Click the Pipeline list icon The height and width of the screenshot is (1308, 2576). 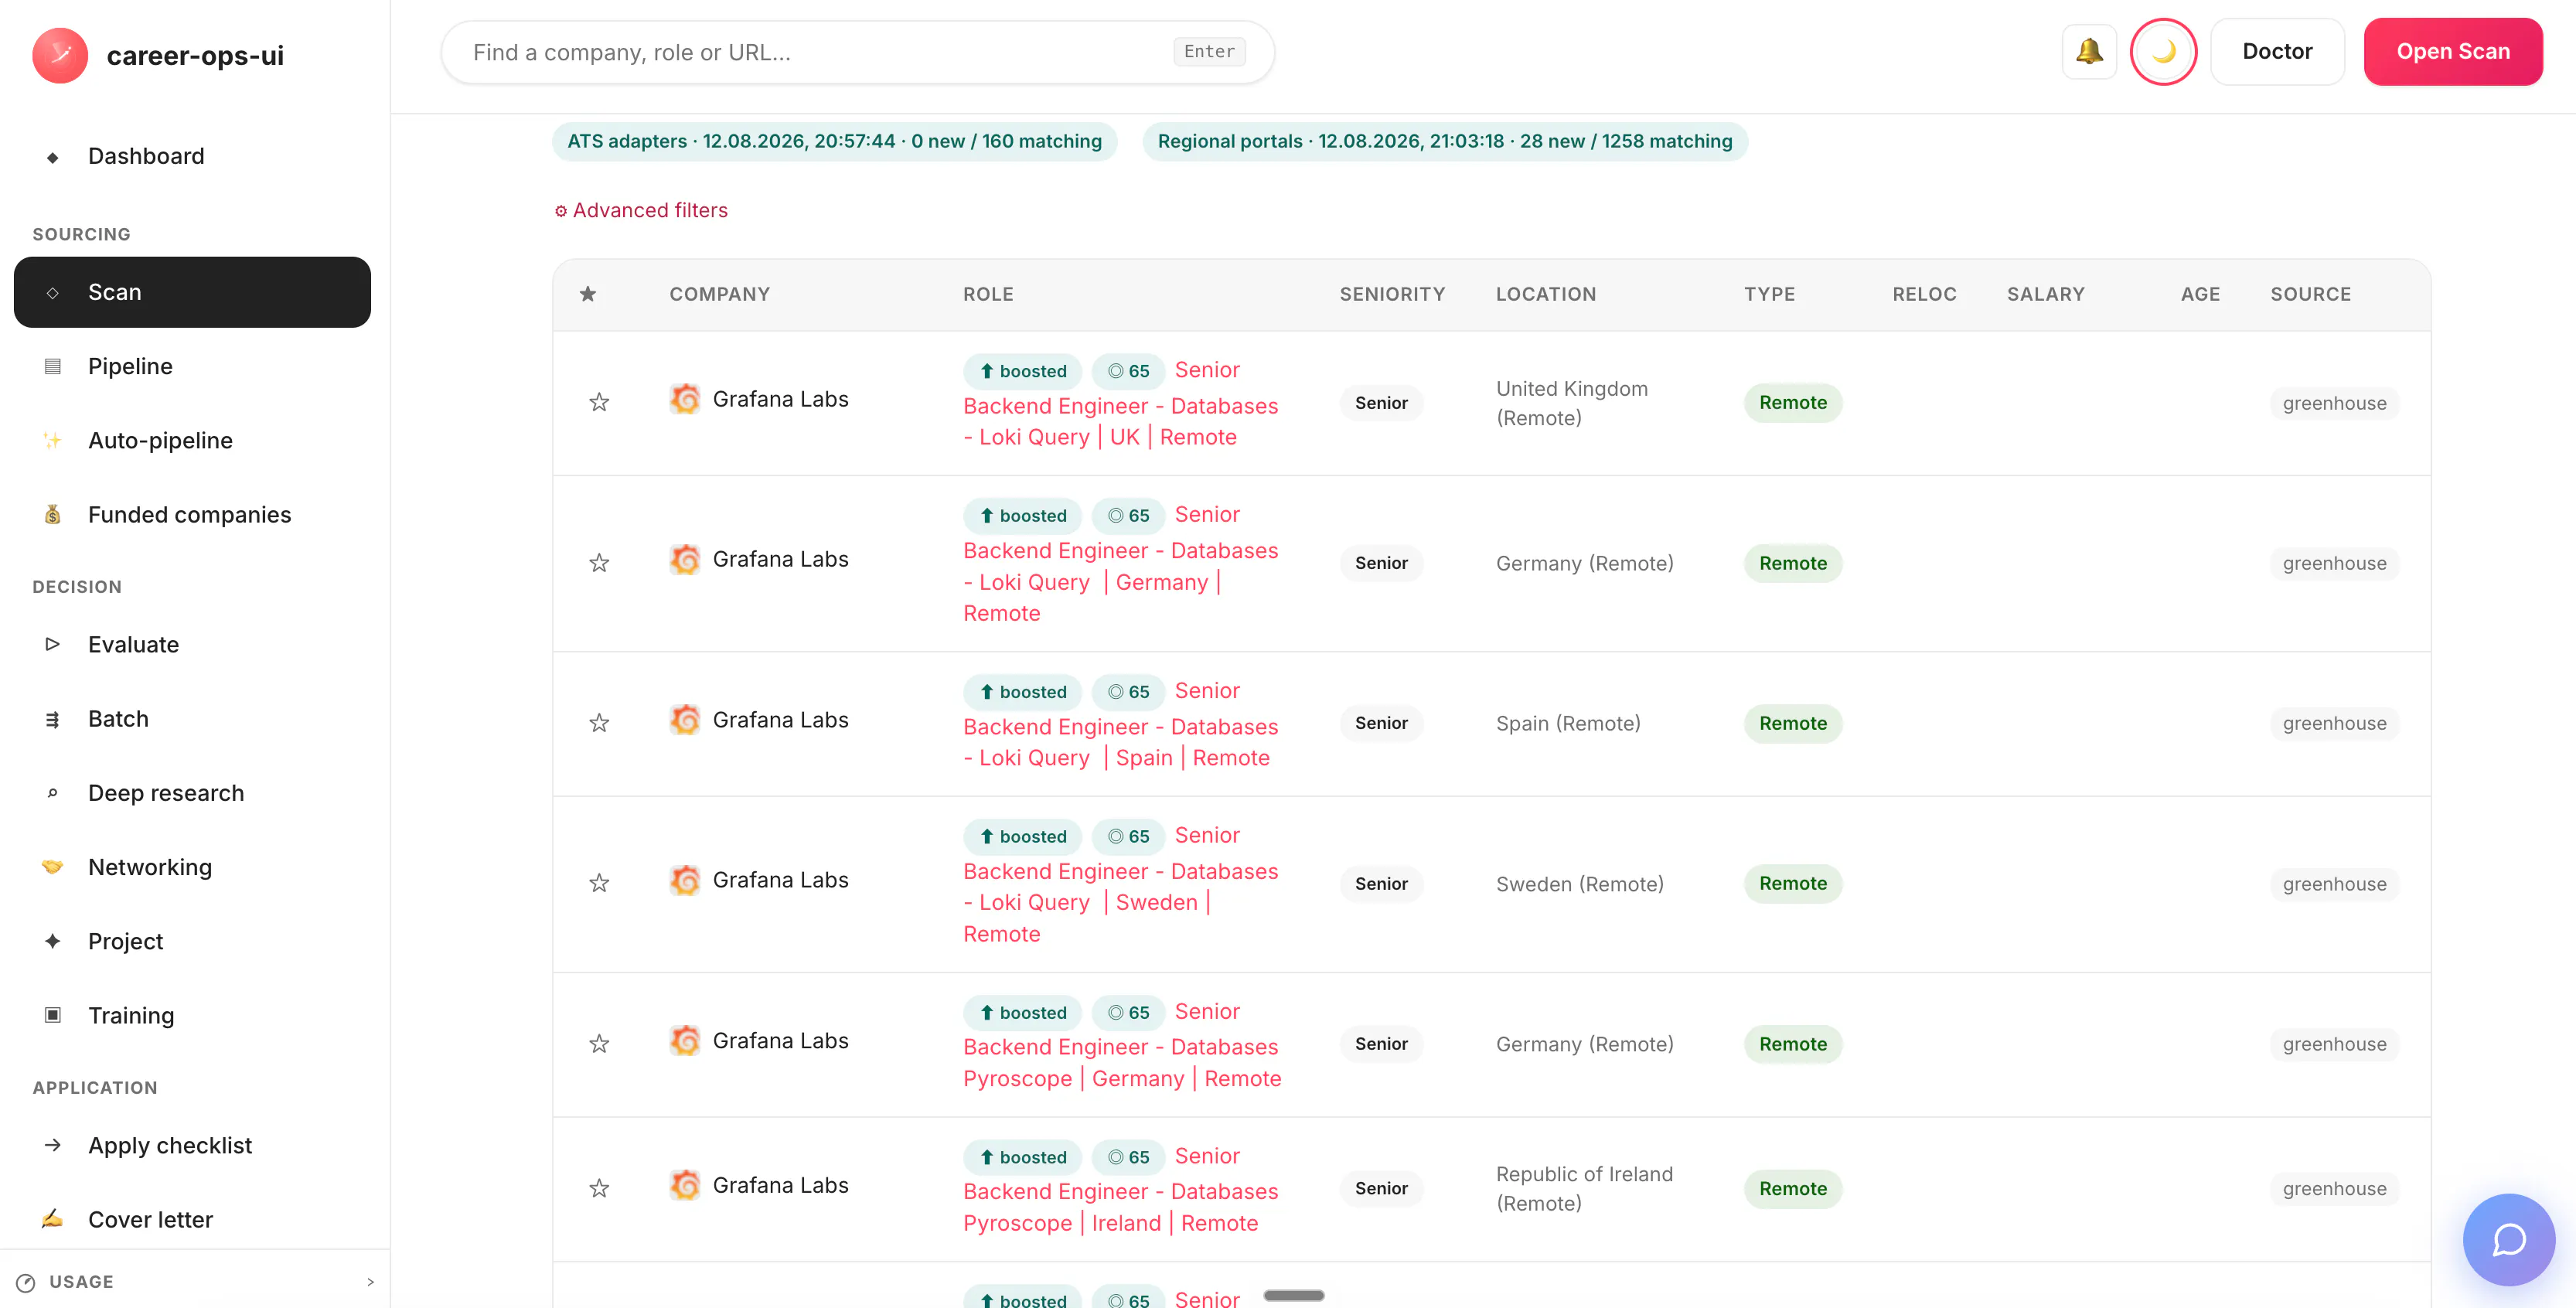(52, 366)
